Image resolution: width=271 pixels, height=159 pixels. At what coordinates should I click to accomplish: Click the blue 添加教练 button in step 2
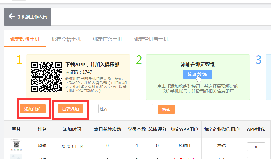197,74
